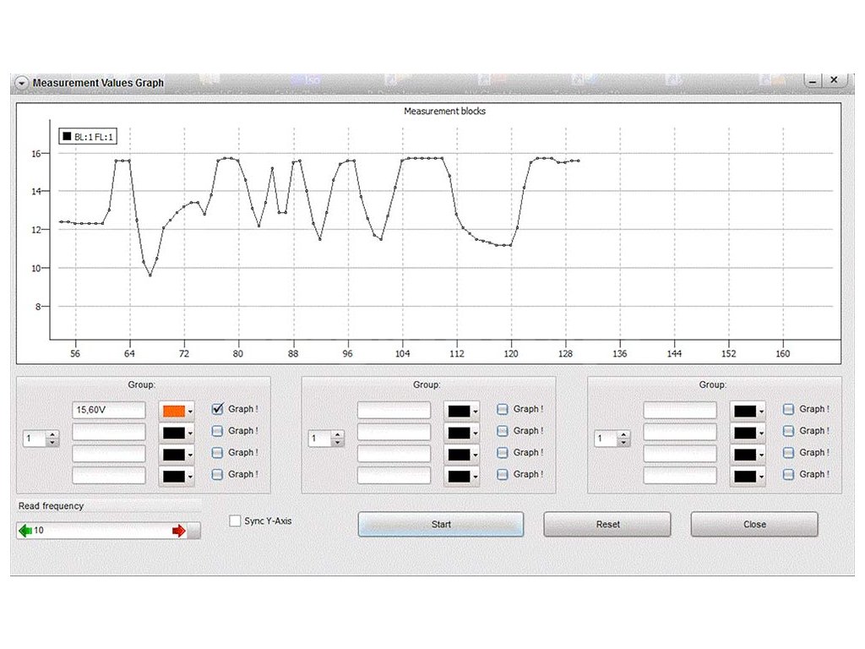Minimize the Measurement Values Graph window
The height and width of the screenshot is (649, 865).
click(x=813, y=80)
